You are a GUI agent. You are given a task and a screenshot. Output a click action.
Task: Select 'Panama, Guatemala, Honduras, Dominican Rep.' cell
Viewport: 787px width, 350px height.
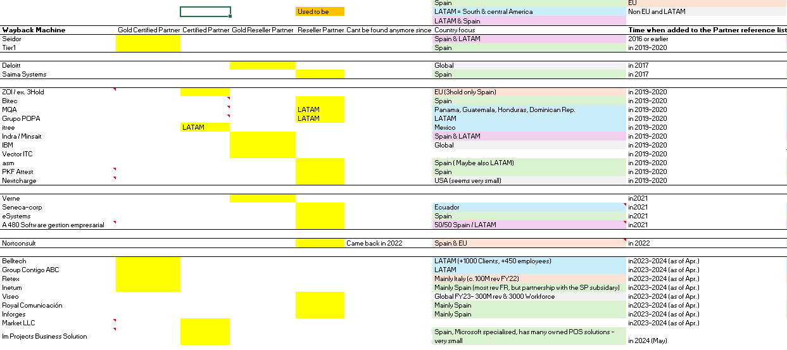click(x=529, y=109)
